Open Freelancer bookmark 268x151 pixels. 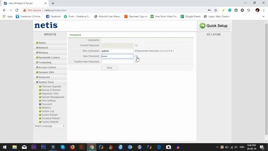29,16
